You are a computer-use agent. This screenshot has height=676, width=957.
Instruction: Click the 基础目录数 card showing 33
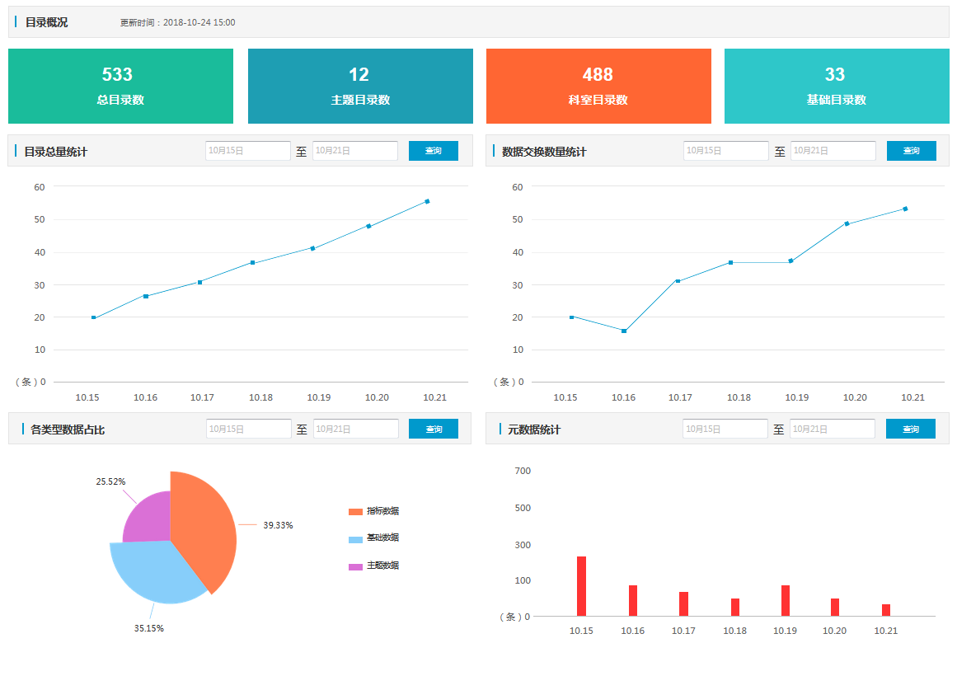click(x=836, y=86)
